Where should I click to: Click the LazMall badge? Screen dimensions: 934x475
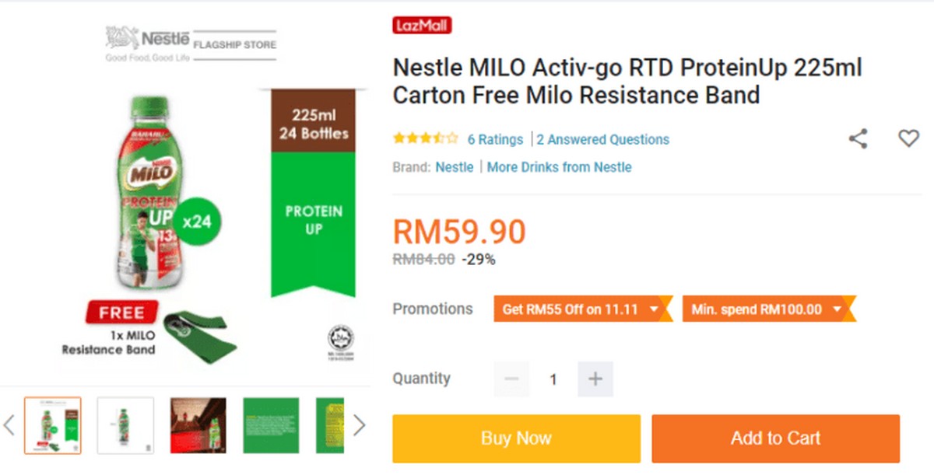click(422, 26)
